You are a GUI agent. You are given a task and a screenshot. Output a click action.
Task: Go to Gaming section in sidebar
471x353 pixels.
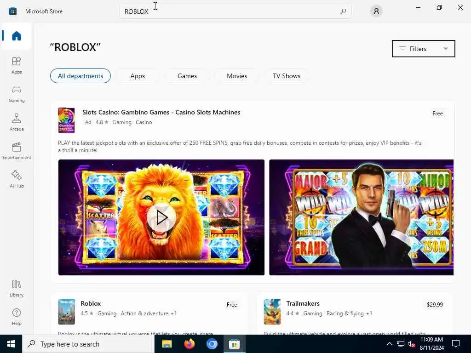click(17, 94)
